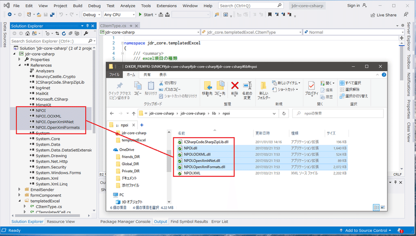
Task: Click the Properties (プロパティ) icon in Explorer ribbon
Action: (311, 86)
